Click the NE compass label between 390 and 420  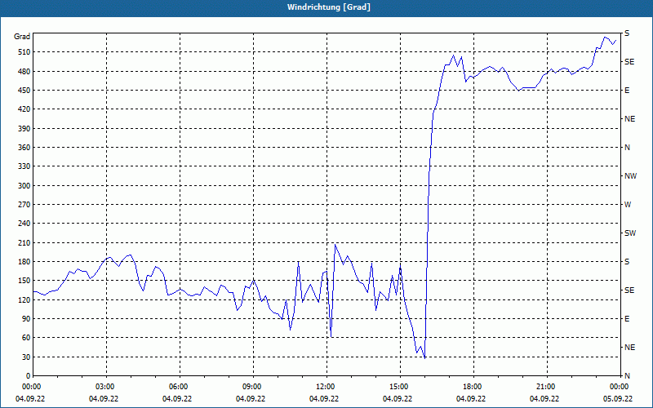[x=629, y=119]
